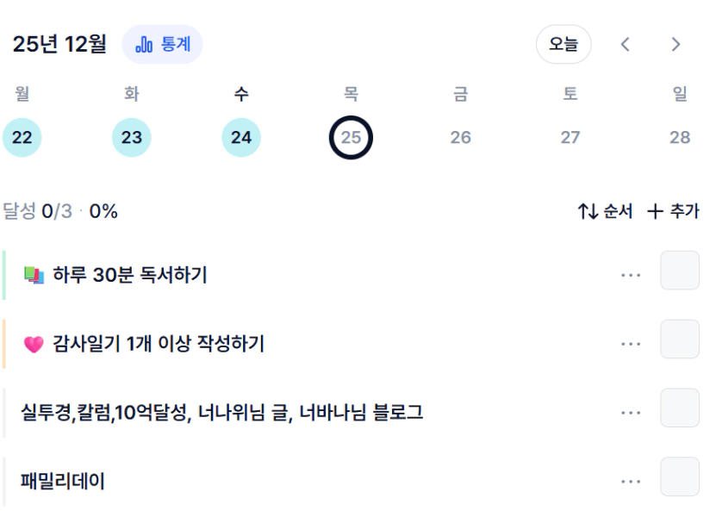Tick the 실투경,칼럼 task checkbox
716x511 pixels.
click(679, 408)
